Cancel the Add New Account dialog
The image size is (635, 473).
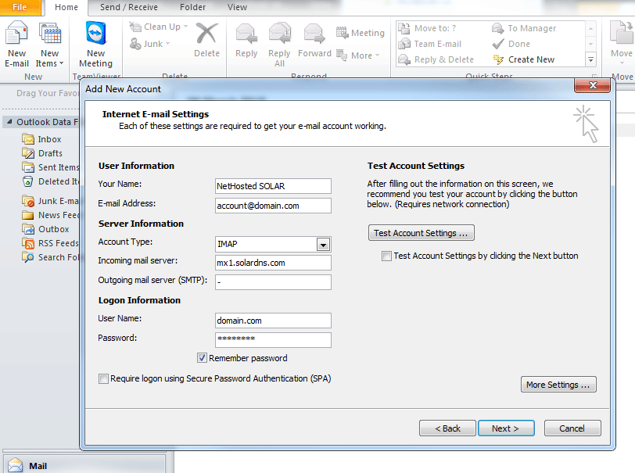tap(572, 428)
